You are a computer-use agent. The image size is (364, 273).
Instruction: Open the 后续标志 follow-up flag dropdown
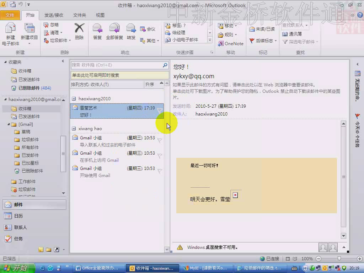pos(263,41)
